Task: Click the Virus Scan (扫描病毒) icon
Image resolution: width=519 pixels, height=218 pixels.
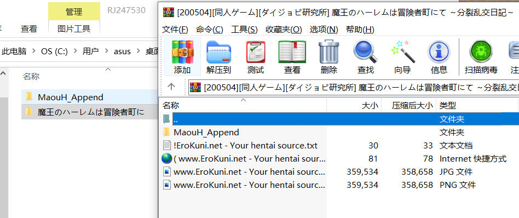Action: (481, 52)
